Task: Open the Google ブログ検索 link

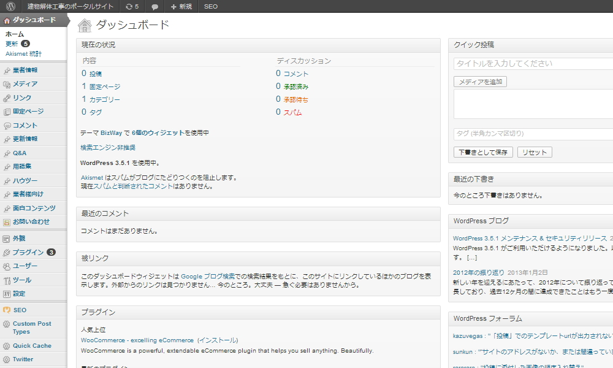Action: pos(208,276)
